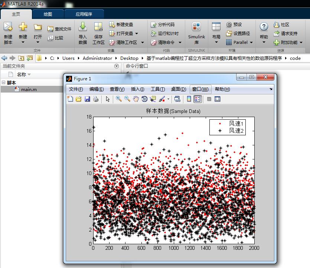Click the 比较 (Compare) tool

(55, 38)
